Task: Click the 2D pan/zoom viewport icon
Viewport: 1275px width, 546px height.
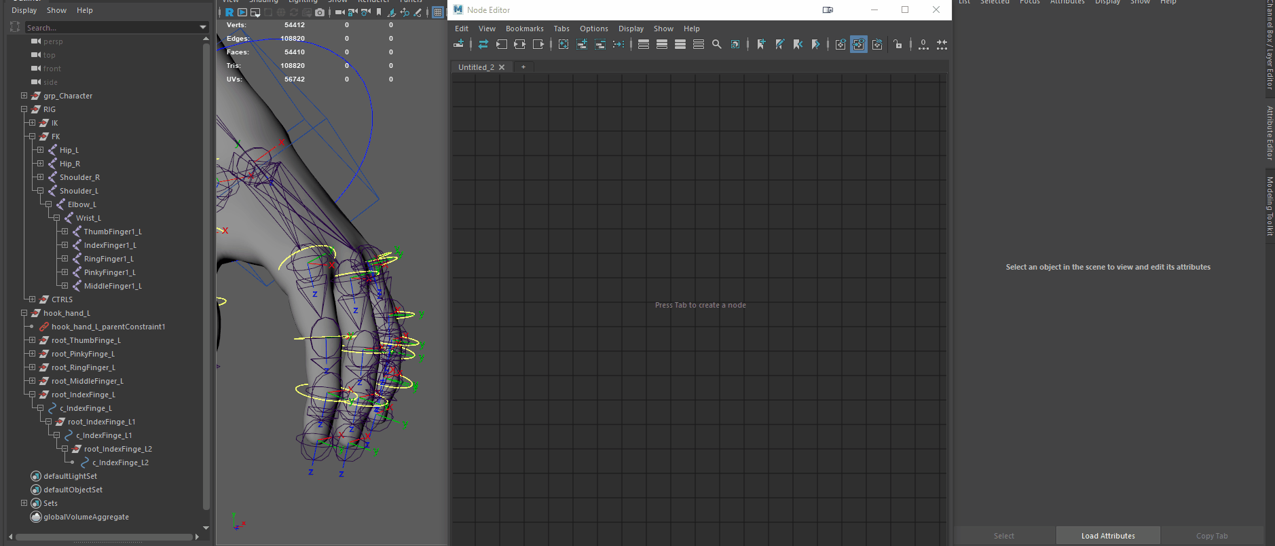Action: [405, 12]
